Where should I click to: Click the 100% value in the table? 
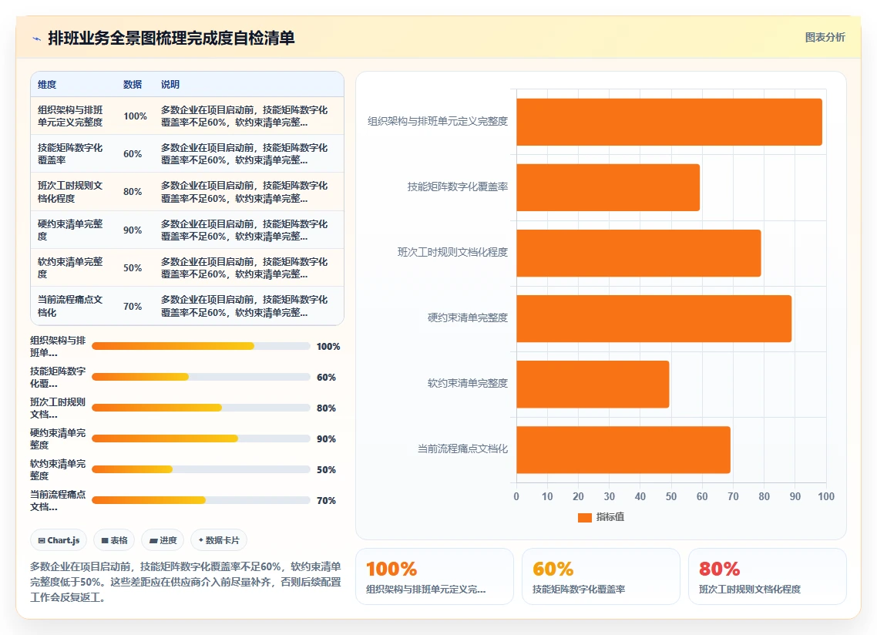coord(136,116)
